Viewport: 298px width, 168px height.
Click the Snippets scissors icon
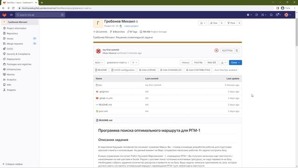pyautogui.click(x=4, y=90)
